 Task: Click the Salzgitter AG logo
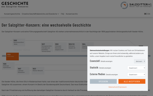tap(136, 5)
